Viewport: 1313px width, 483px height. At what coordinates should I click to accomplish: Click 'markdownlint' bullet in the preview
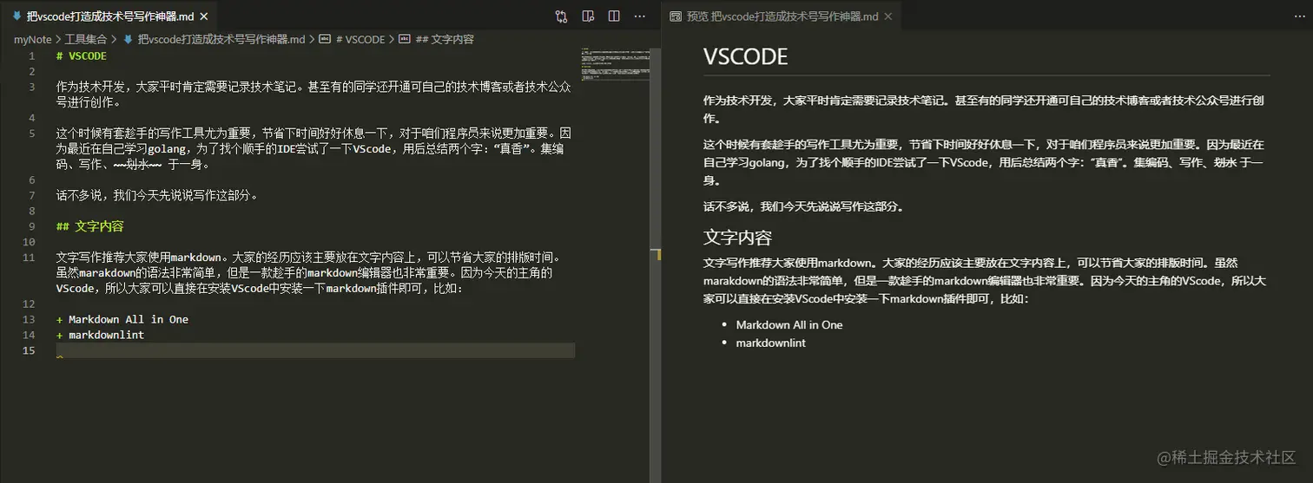(771, 343)
